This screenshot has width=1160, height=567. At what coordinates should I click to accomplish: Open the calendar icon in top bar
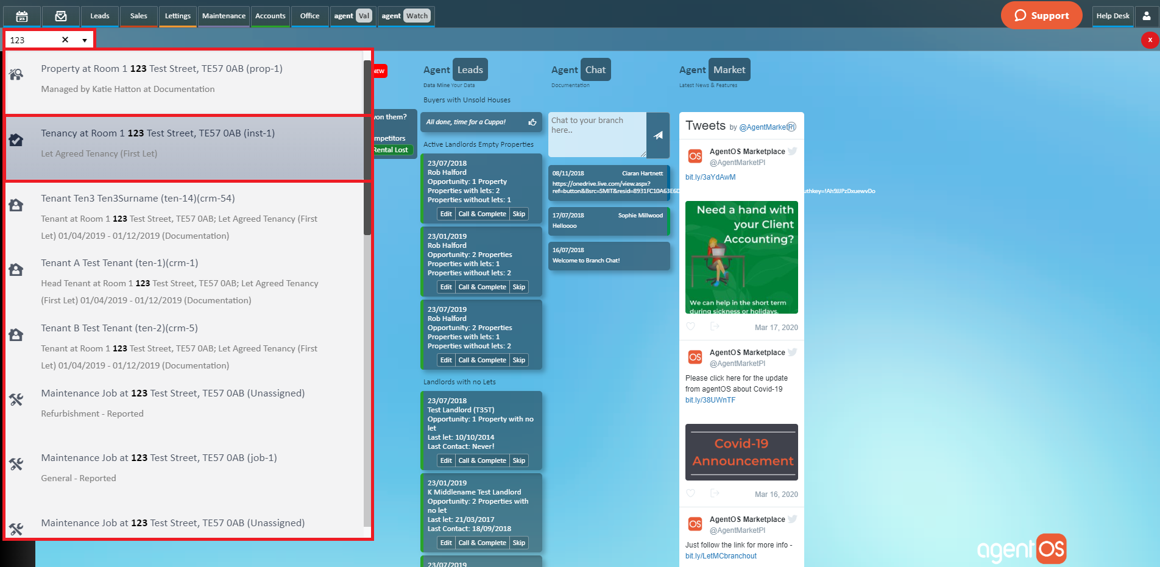click(21, 16)
